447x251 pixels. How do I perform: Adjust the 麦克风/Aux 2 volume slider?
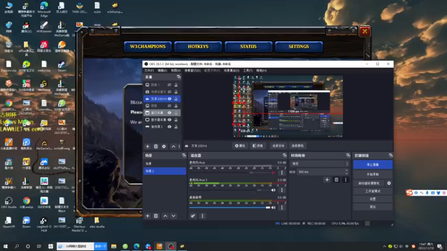230,190
